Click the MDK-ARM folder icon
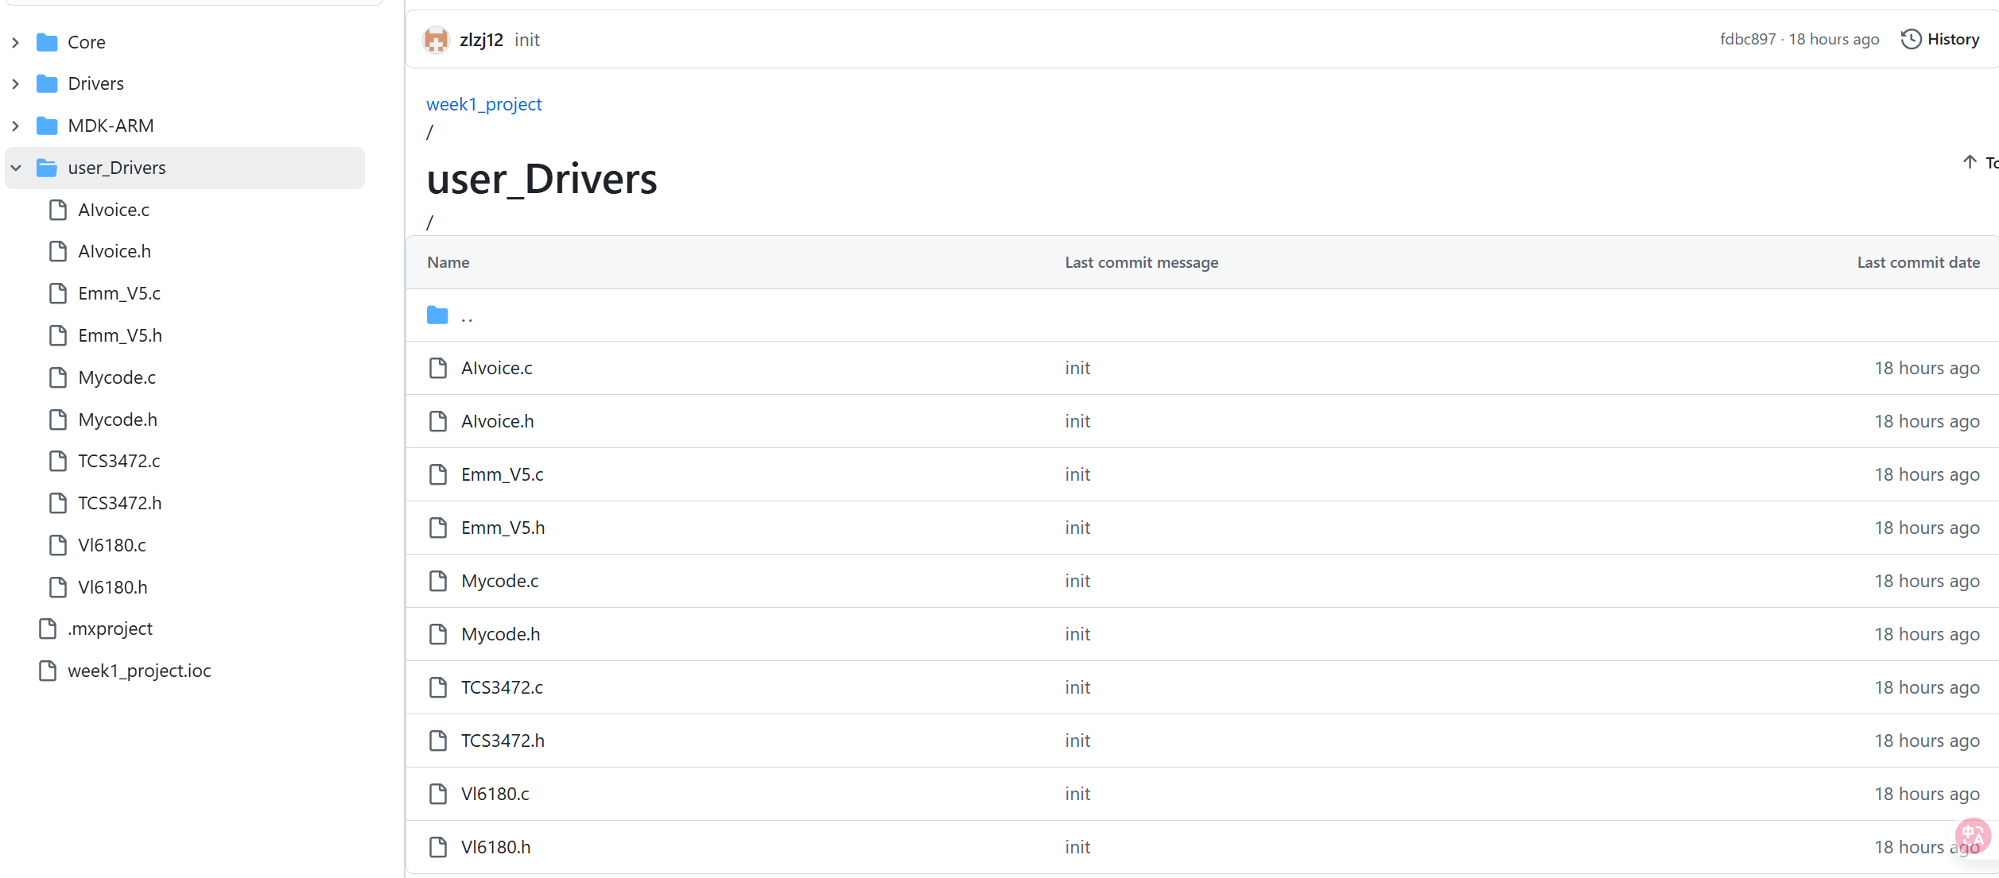 pos(48,126)
